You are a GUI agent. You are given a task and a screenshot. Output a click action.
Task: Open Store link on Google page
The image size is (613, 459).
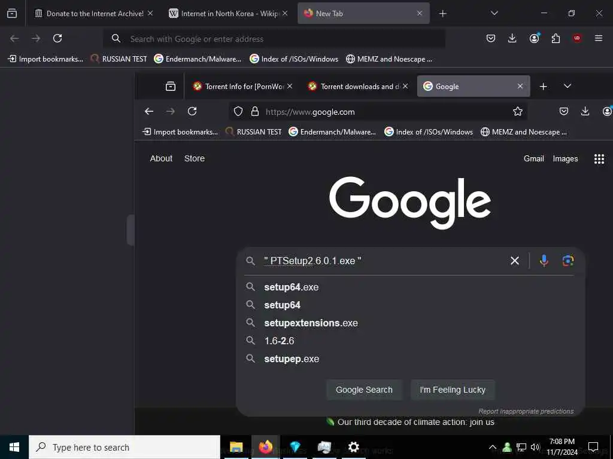pos(195,158)
